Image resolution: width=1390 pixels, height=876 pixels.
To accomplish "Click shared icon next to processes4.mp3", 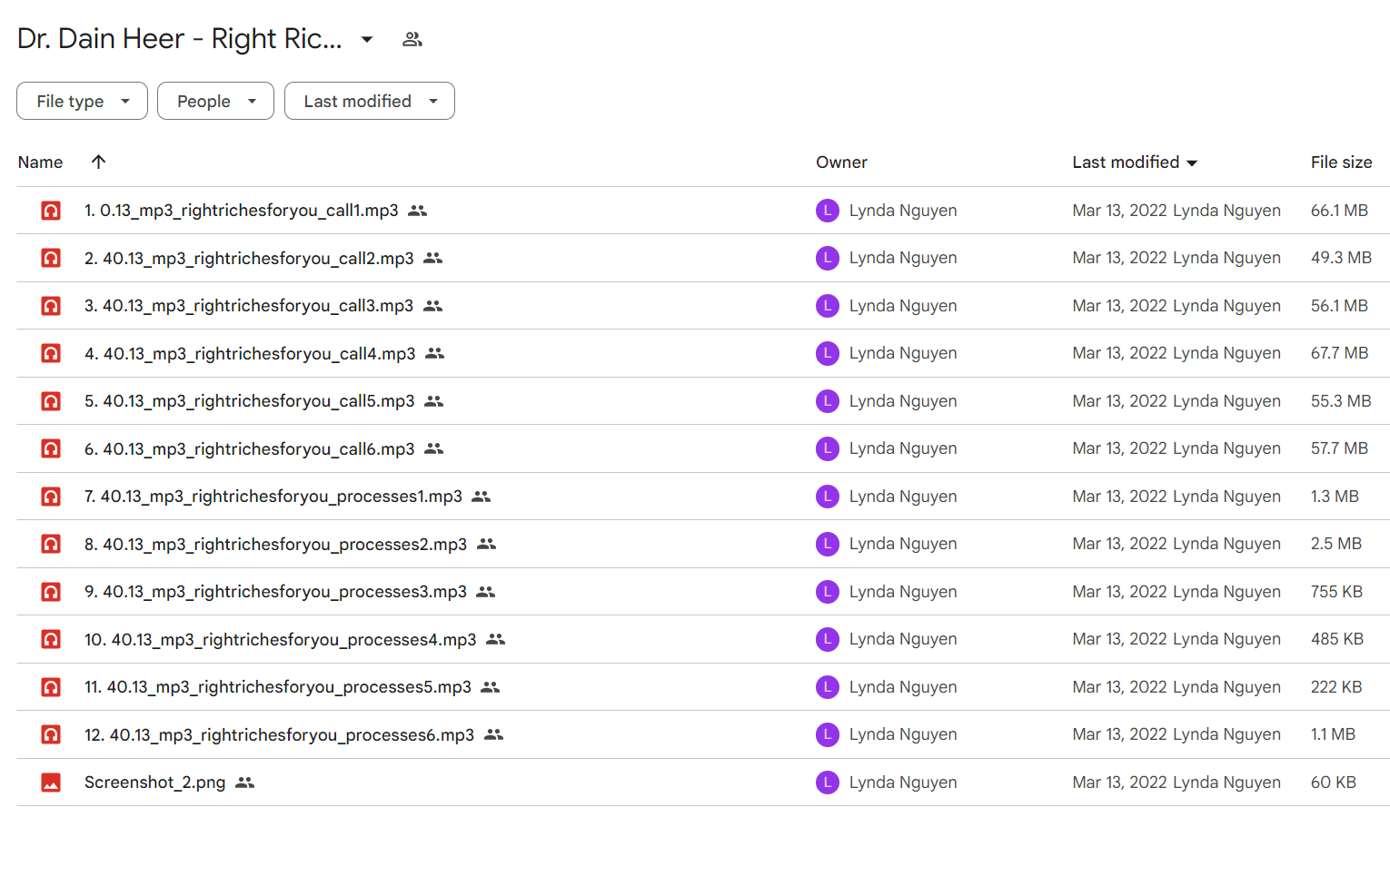I will tap(496, 639).
